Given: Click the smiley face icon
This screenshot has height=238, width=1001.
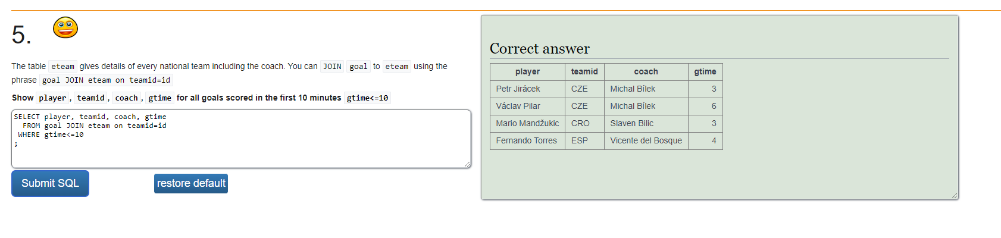Looking at the screenshot, I should [x=65, y=27].
